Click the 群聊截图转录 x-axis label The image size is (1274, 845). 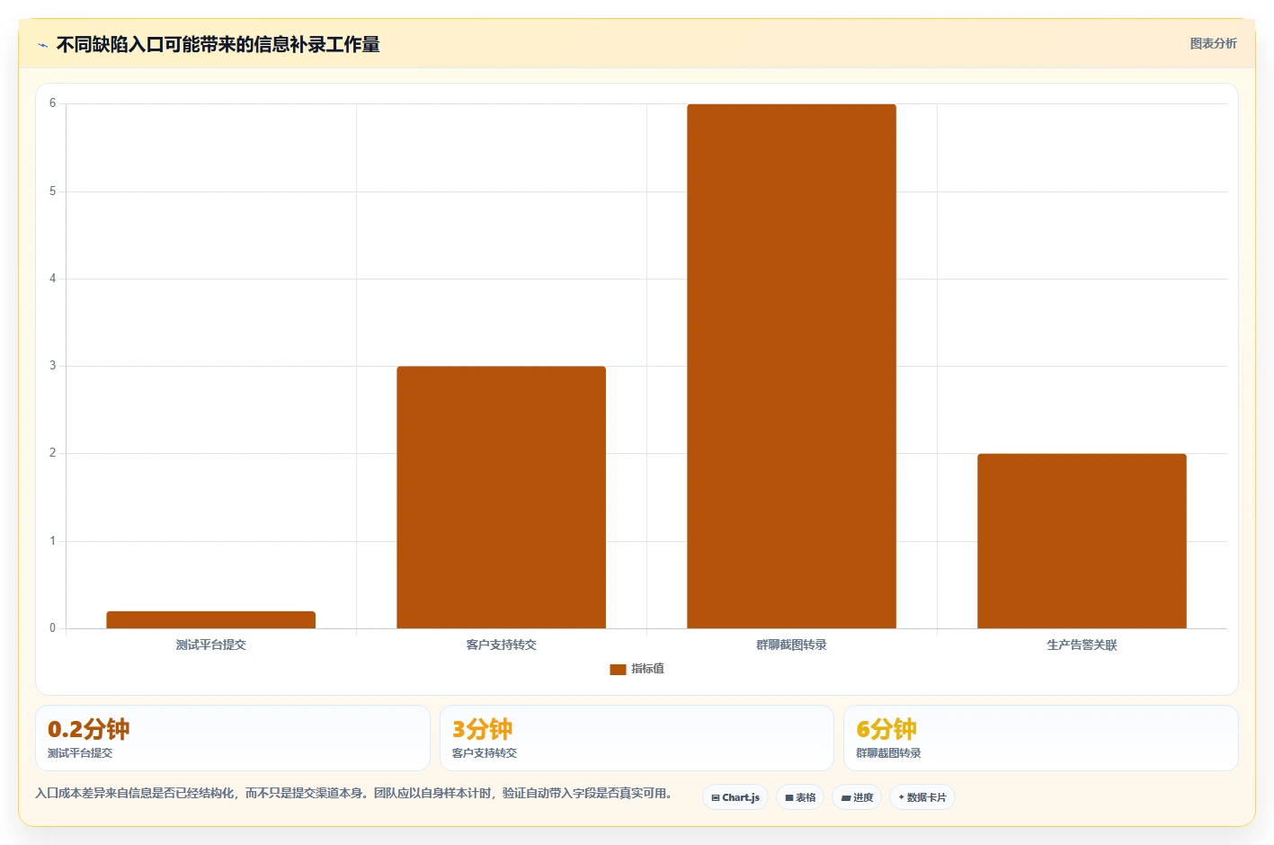[791, 645]
